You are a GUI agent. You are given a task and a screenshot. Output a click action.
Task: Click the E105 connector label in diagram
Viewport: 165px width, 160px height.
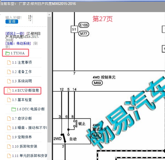coord(84,25)
